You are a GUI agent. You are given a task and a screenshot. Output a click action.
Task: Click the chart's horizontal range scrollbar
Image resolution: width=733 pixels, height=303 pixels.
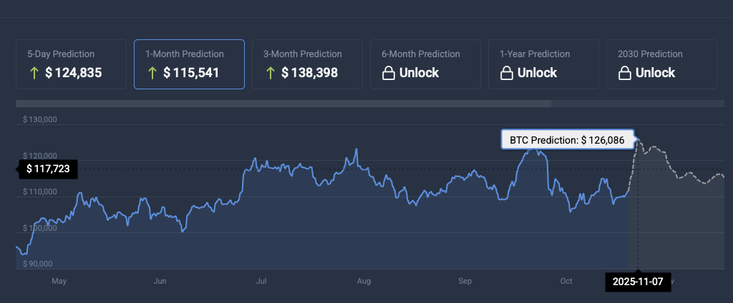[x=283, y=104]
